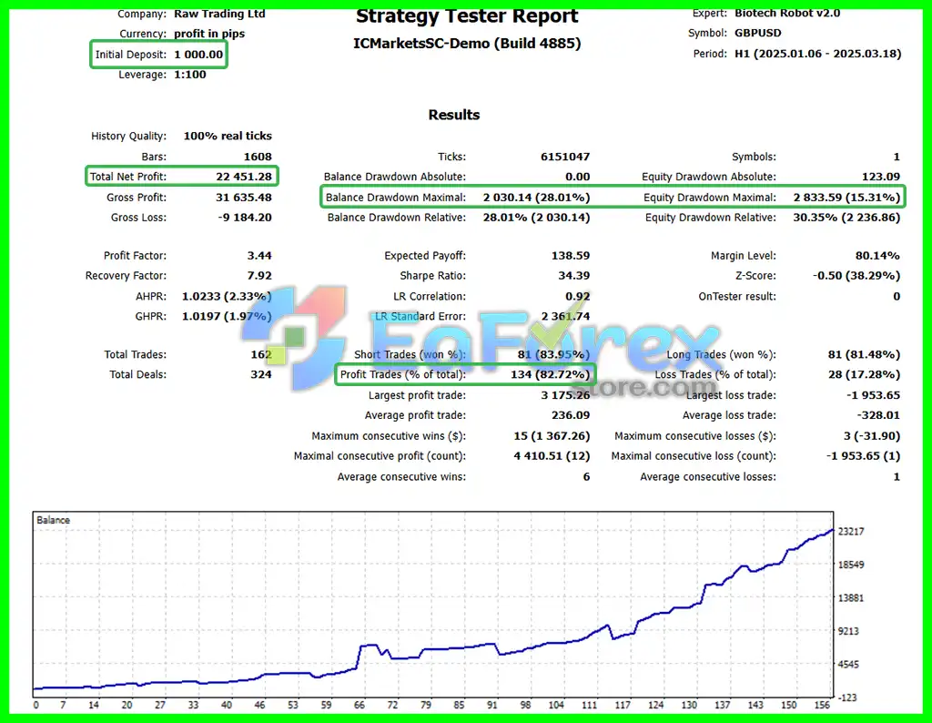Click GHPR value "1.0197 (1.97%)"
The width and height of the screenshot is (932, 723).
click(x=227, y=316)
